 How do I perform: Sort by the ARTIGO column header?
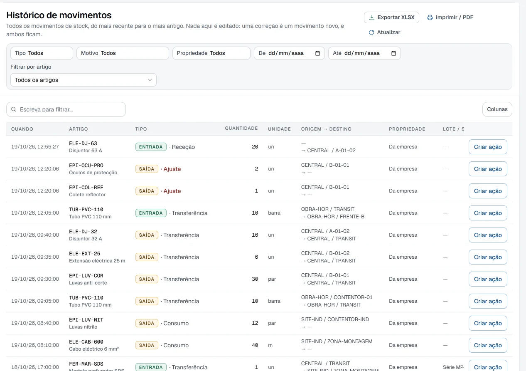[x=79, y=129]
